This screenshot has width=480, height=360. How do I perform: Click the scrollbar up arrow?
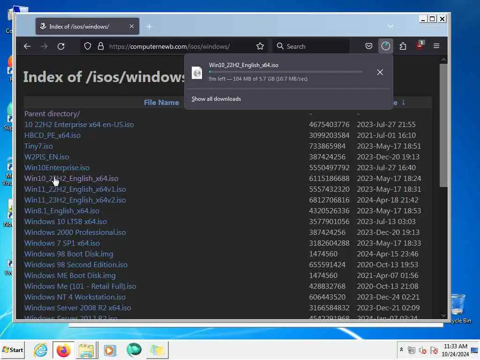tap(443, 60)
